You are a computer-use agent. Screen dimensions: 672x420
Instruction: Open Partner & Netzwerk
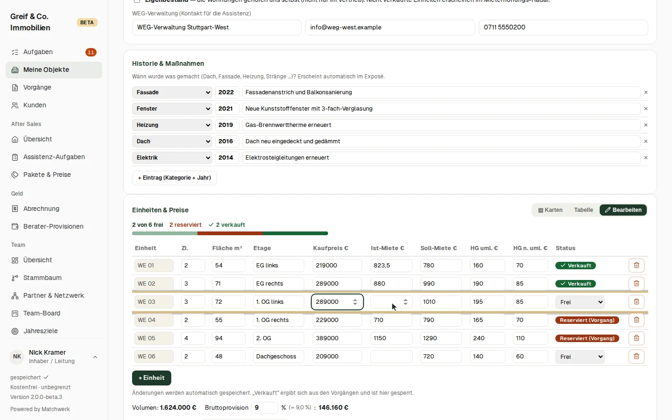pyautogui.click(x=54, y=296)
